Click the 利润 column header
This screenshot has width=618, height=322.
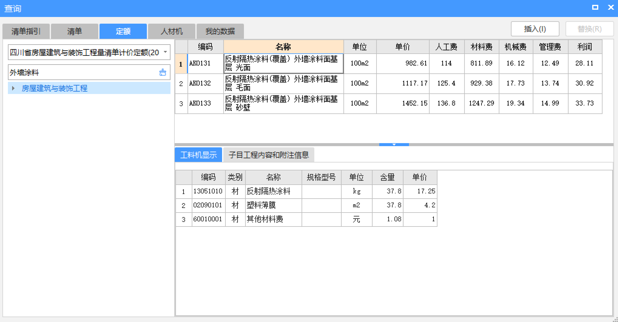pos(585,47)
